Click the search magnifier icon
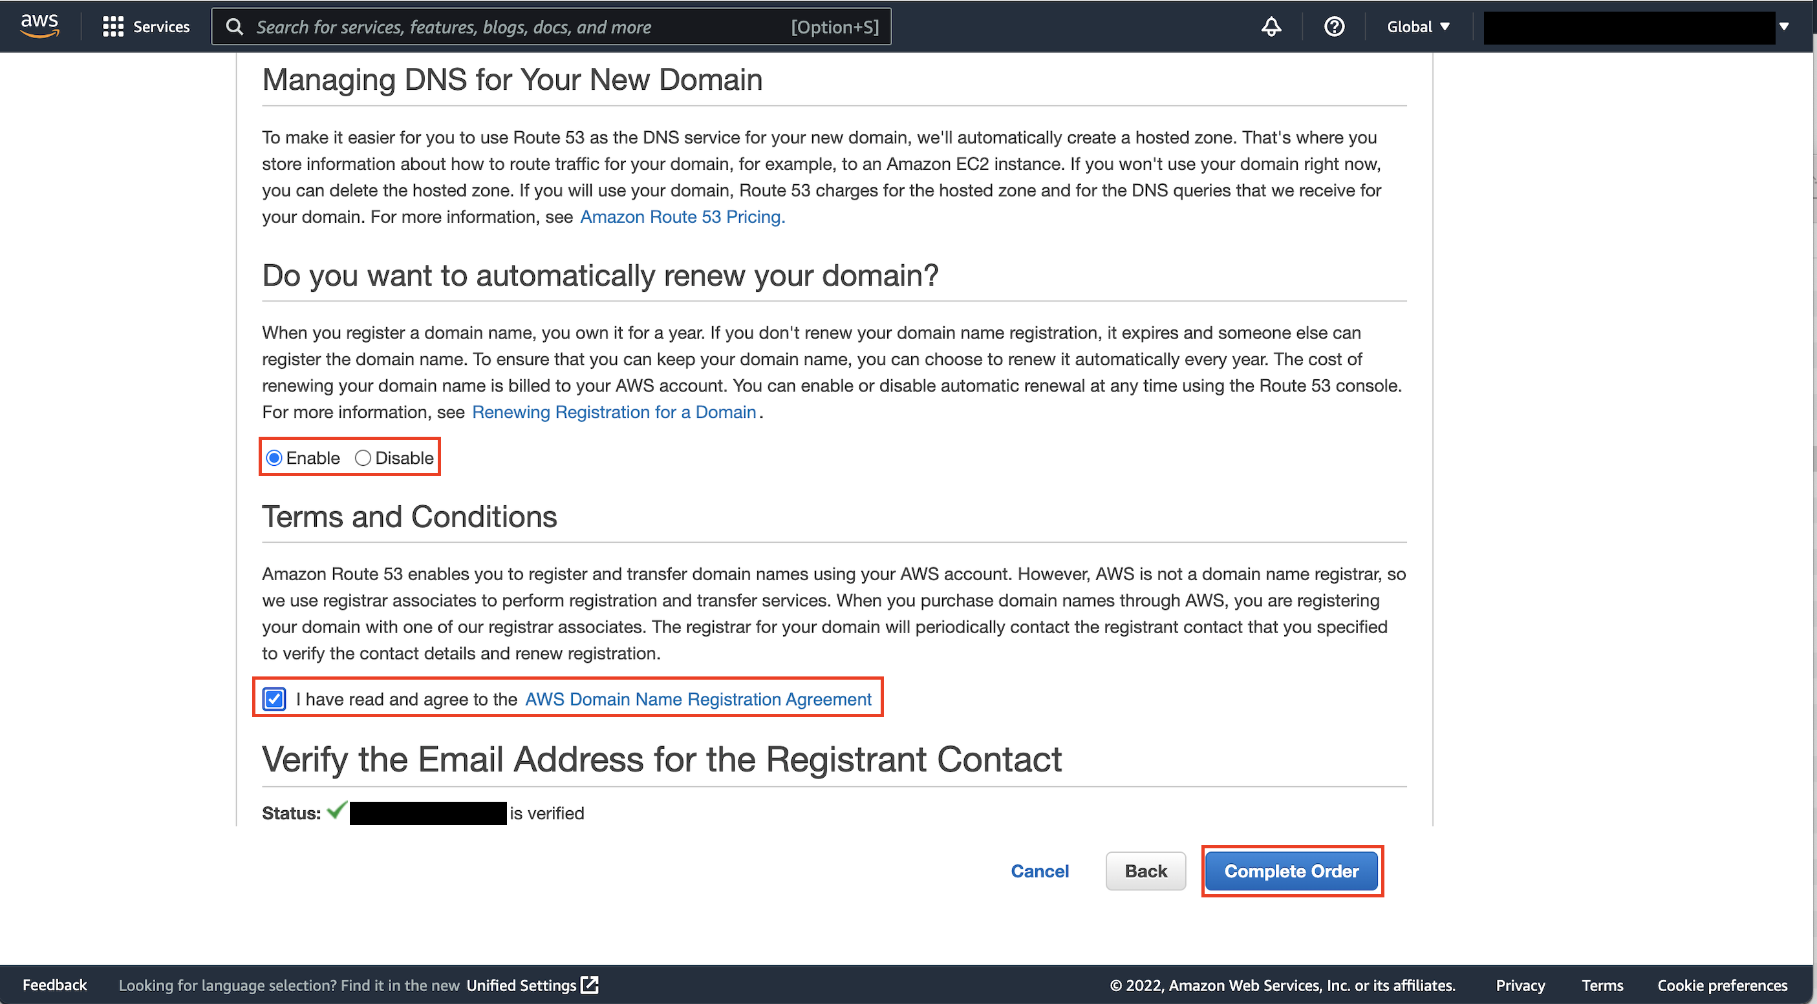 tap(234, 26)
